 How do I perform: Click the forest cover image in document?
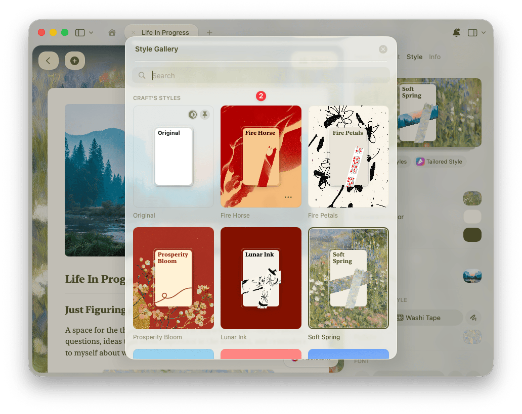[x=95, y=180]
